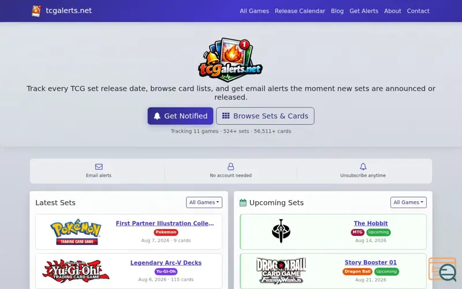This screenshot has width=462, height=289.
Task: Open First Partner Illustration Collection link
Action: pyautogui.click(x=165, y=223)
